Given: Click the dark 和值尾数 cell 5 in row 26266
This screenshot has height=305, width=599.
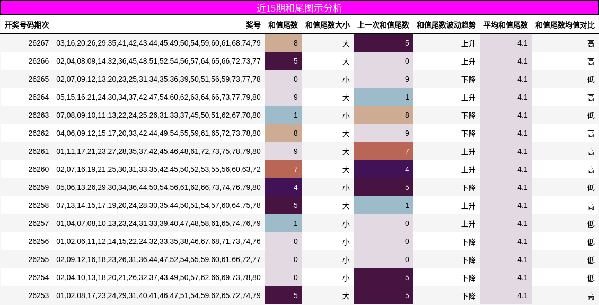Looking at the screenshot, I should click(x=283, y=61).
